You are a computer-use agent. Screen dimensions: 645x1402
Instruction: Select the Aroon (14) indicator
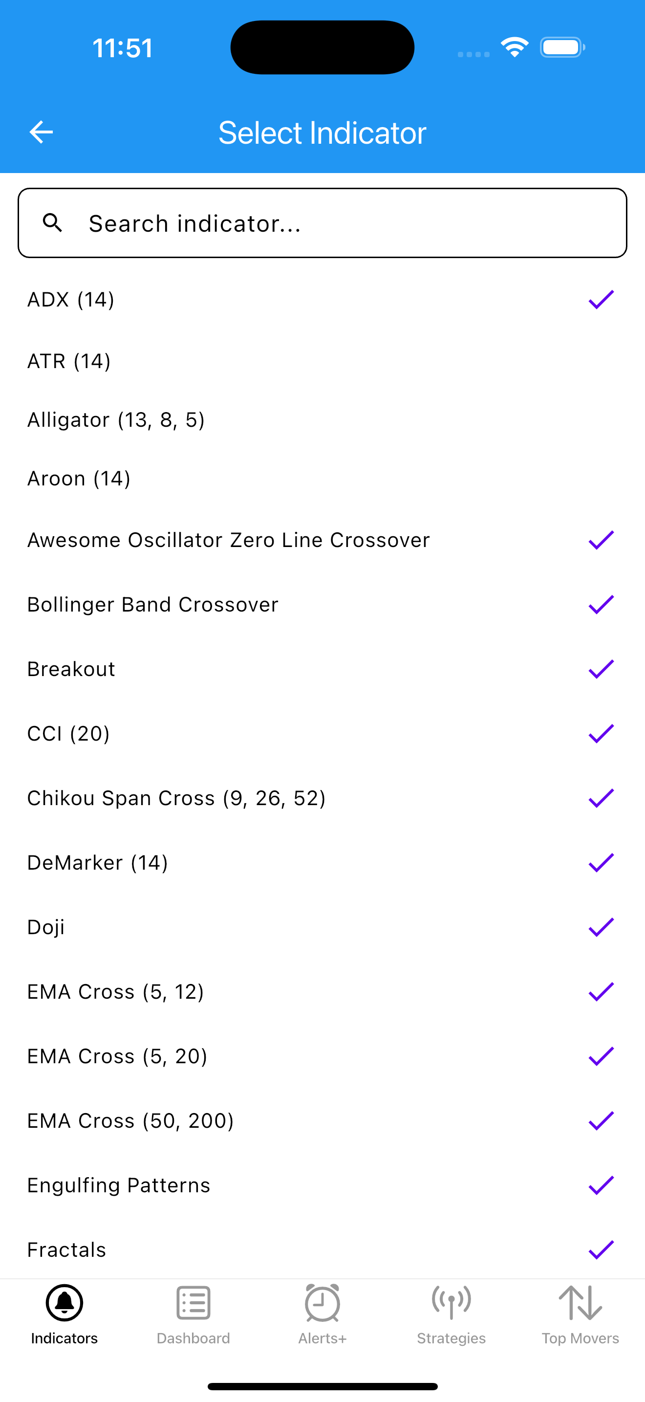pyautogui.click(x=322, y=479)
